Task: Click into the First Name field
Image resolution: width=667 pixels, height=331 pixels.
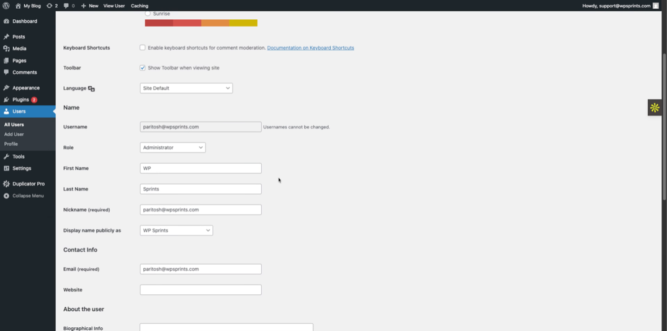Action: (200, 169)
